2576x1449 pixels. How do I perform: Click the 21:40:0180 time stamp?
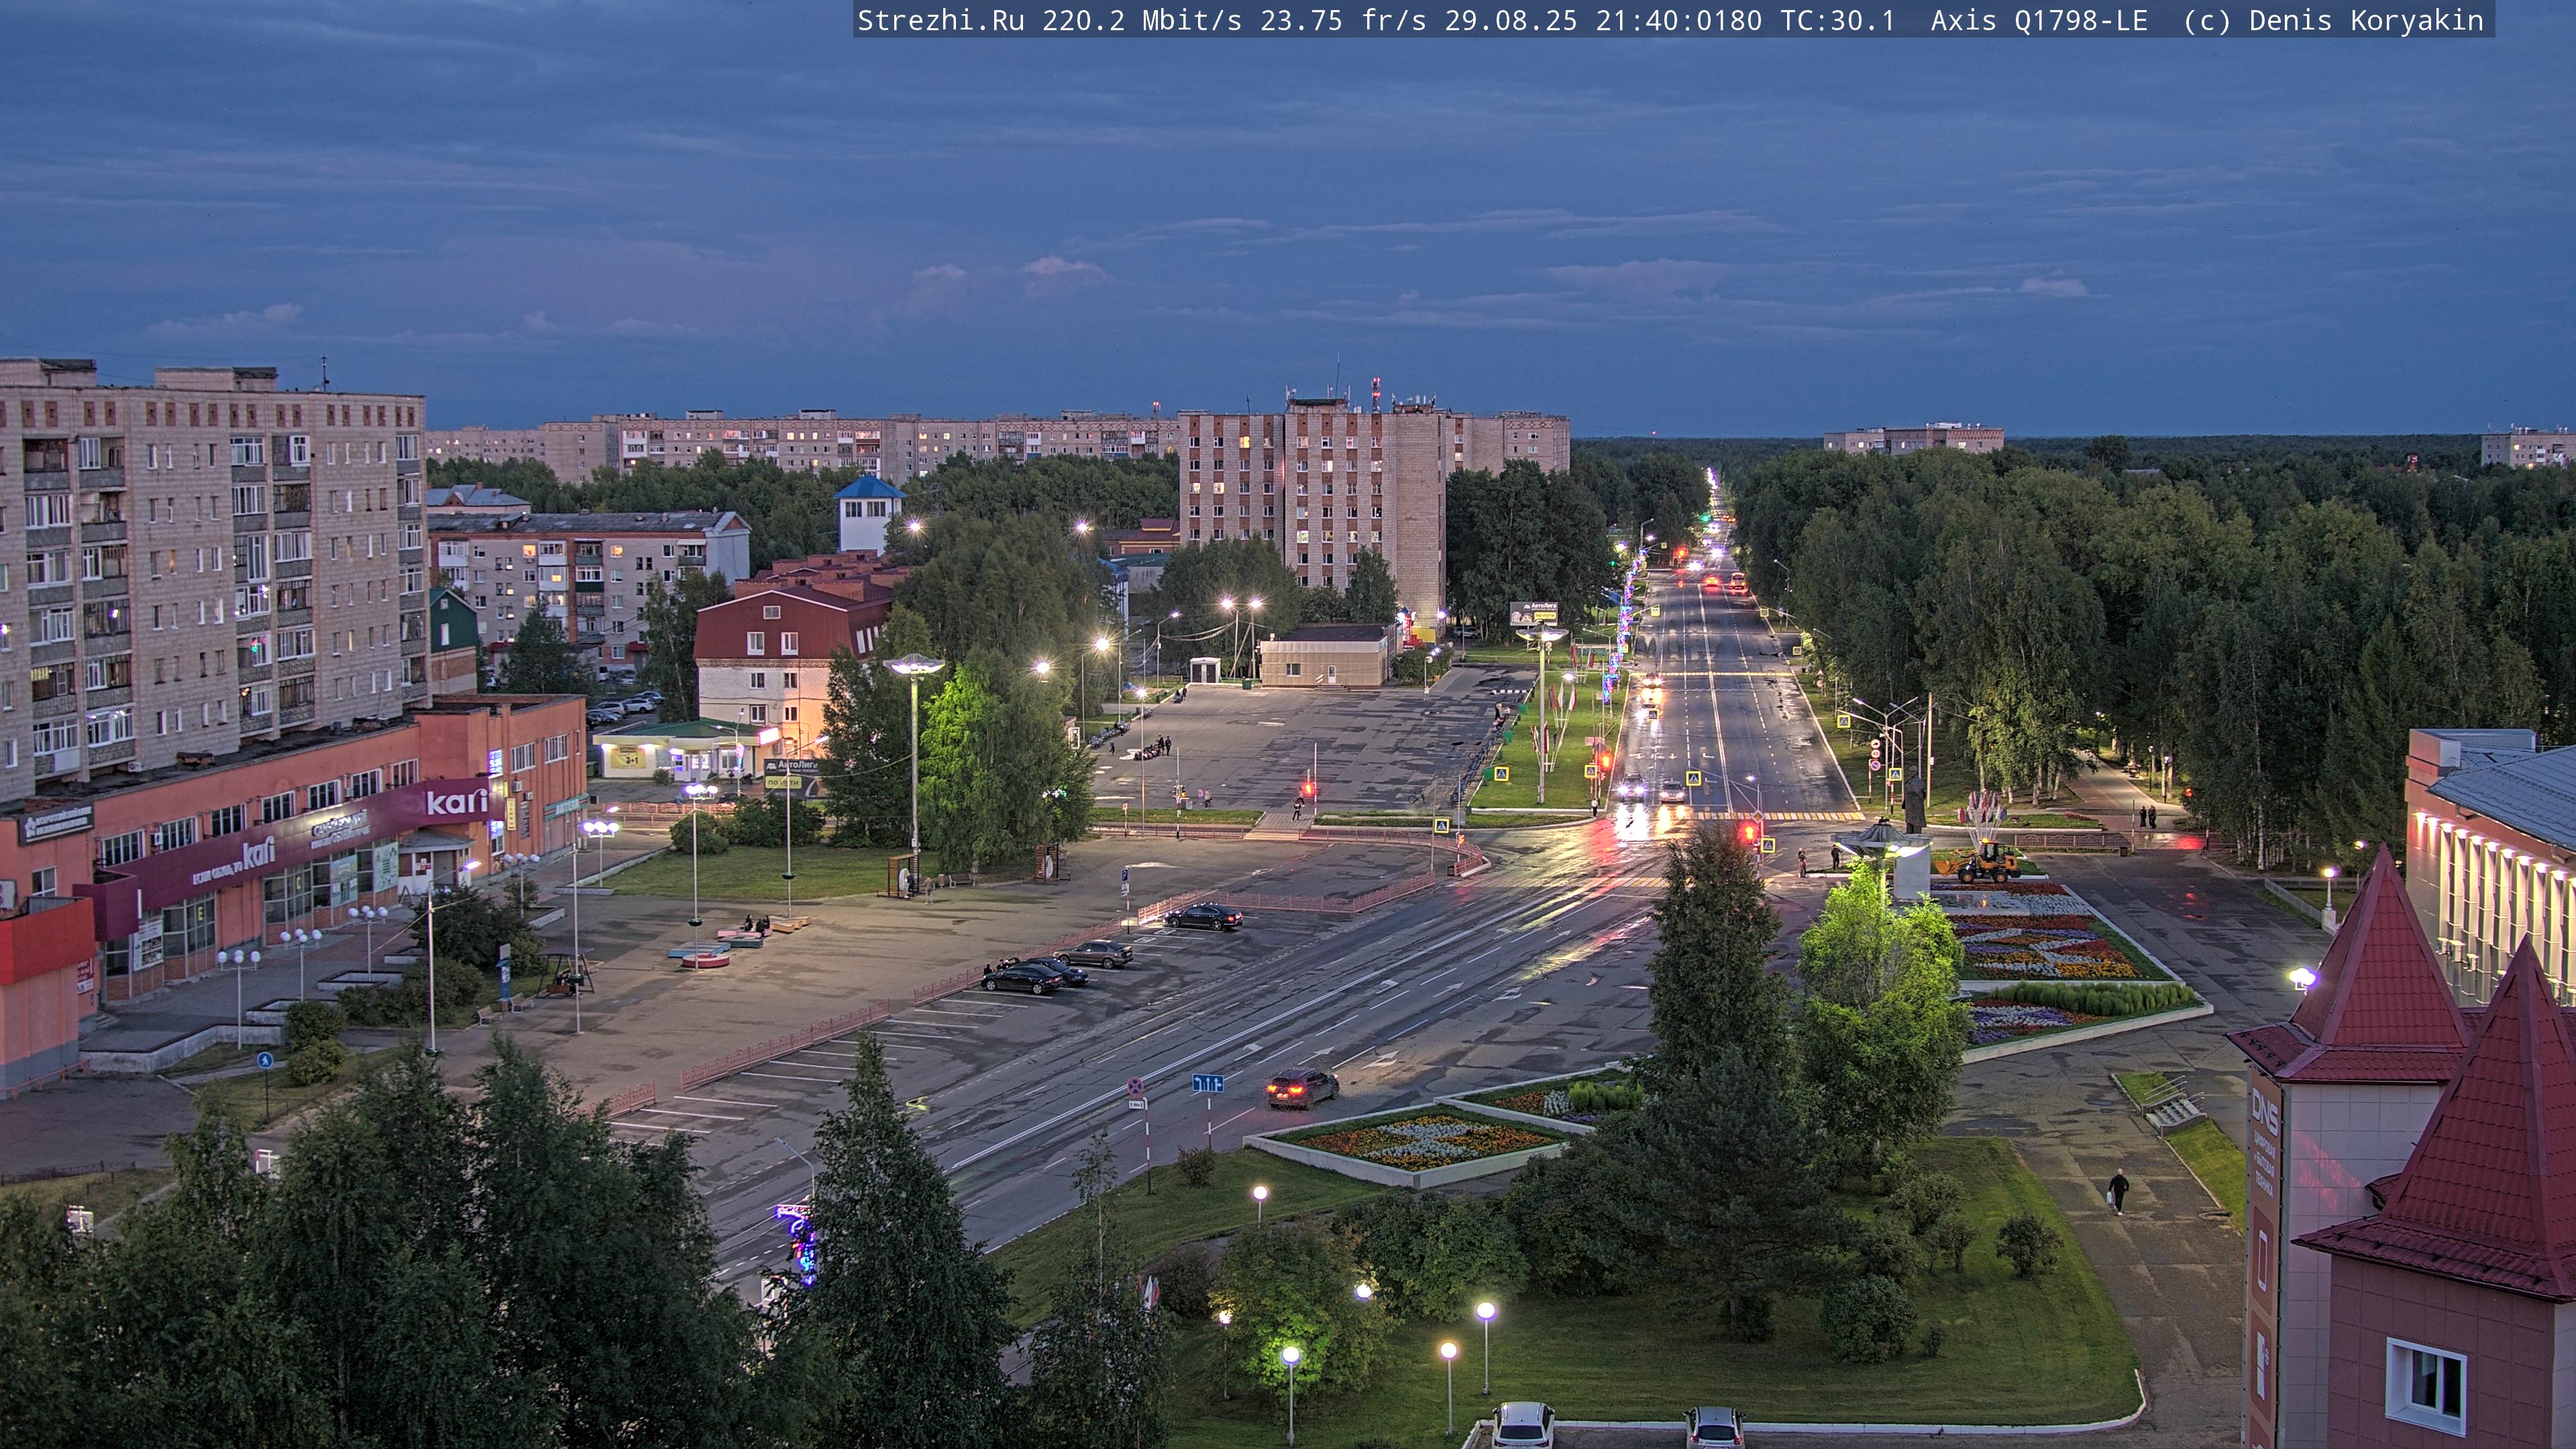(1678, 21)
